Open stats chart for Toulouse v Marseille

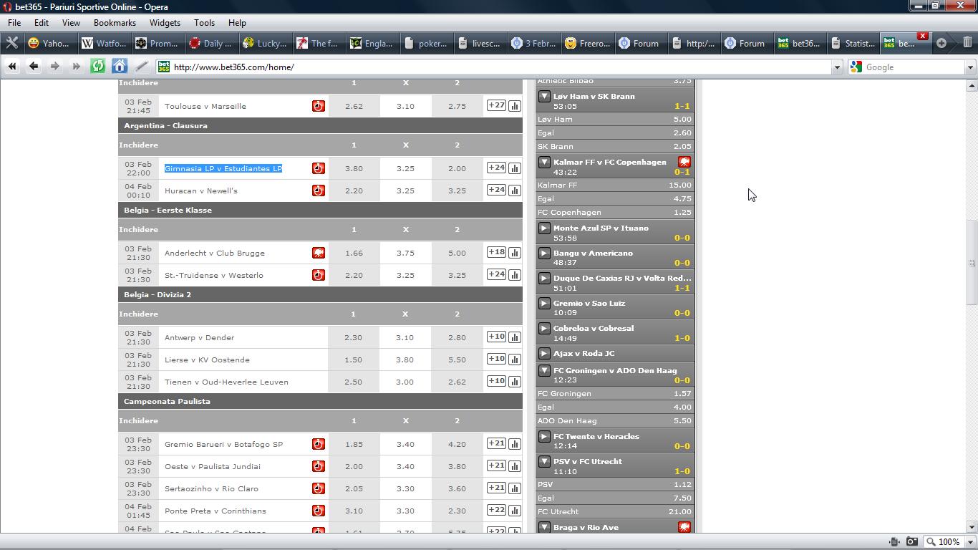[x=515, y=106]
